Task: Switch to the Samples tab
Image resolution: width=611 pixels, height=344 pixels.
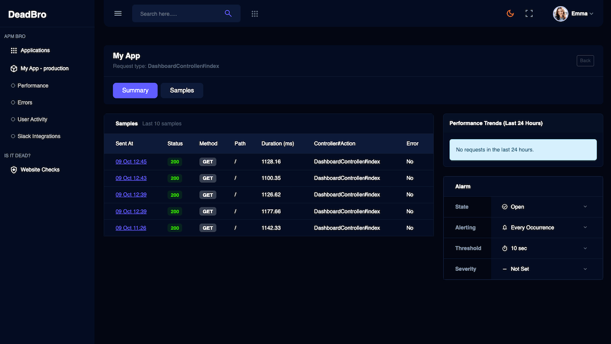Action: 182,90
